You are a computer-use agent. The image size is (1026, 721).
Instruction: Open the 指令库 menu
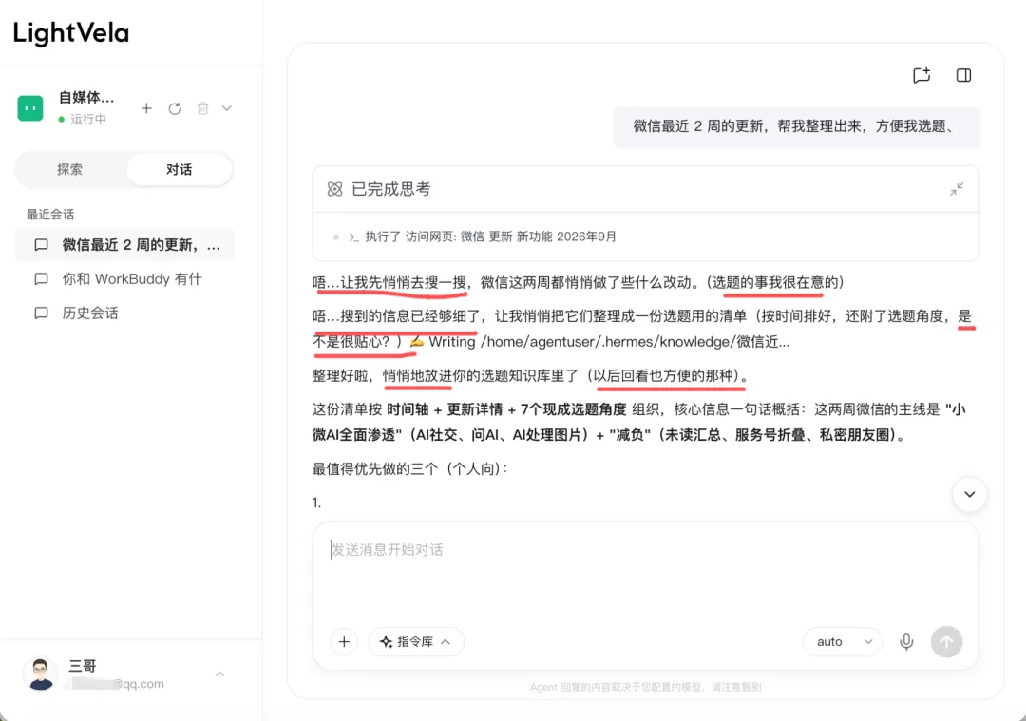[x=416, y=642]
